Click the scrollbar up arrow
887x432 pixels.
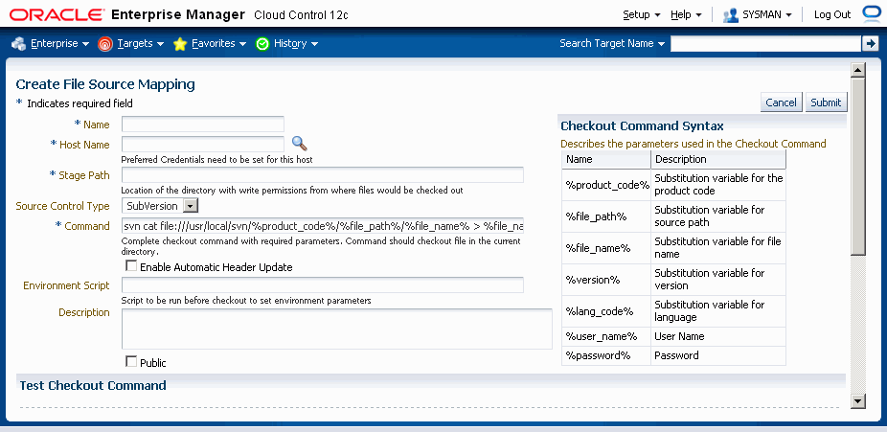pyautogui.click(x=858, y=70)
